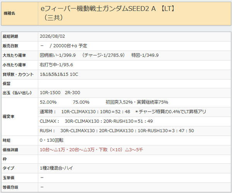The image size is (232, 193).
Task: Select the 通常時 10R-CLIMAX130 ratio line
Action: point(123,112)
